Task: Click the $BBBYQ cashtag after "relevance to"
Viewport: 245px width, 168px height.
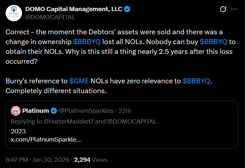Action: [x=196, y=81]
